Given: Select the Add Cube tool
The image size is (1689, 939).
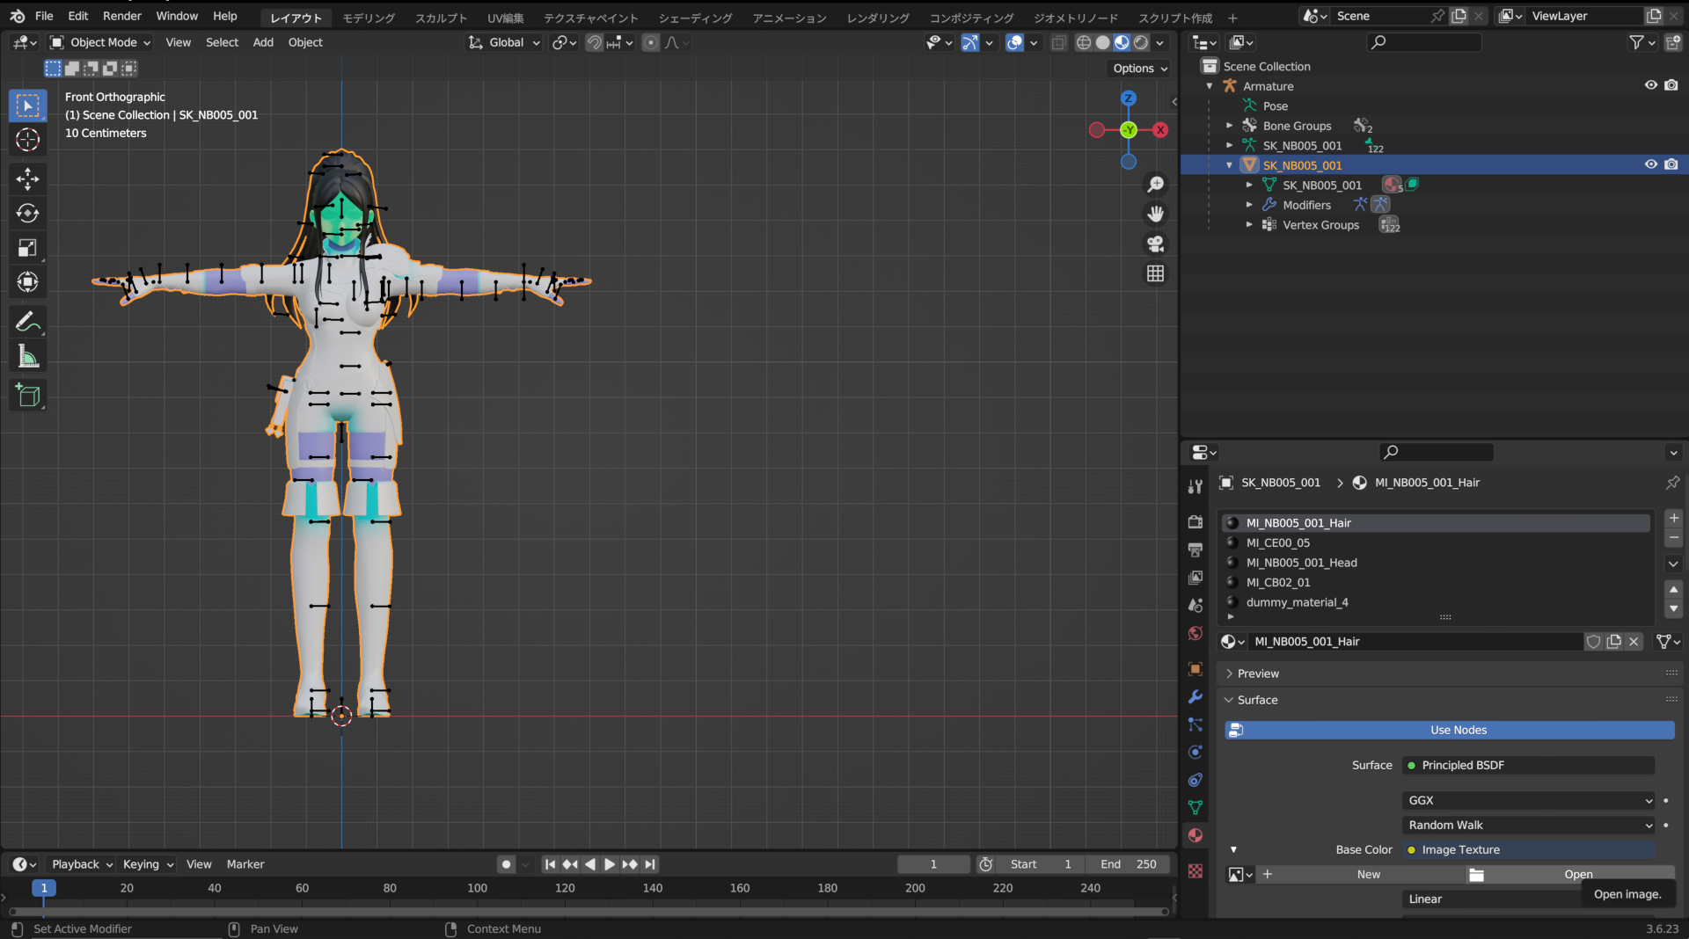Looking at the screenshot, I should click(x=27, y=396).
